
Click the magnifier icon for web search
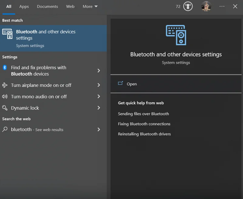click(5, 129)
